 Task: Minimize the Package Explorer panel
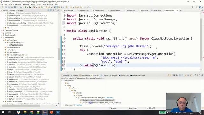(x=56, y=10)
